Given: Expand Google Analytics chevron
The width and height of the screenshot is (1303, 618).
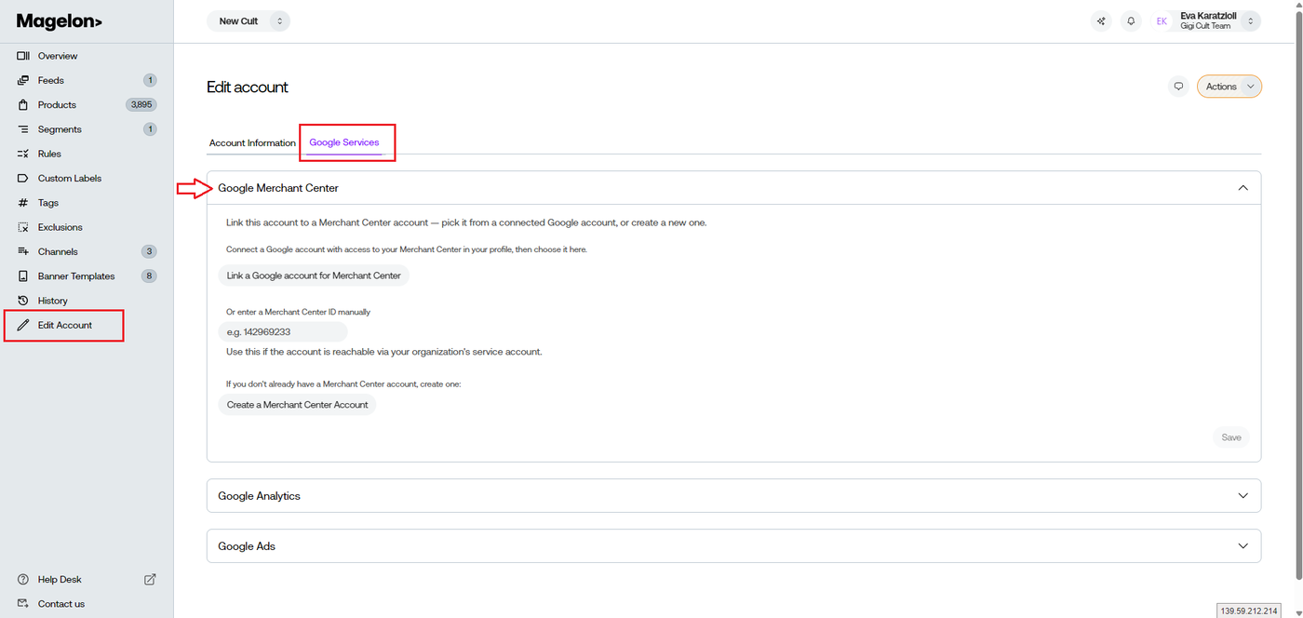Looking at the screenshot, I should pyautogui.click(x=1243, y=496).
